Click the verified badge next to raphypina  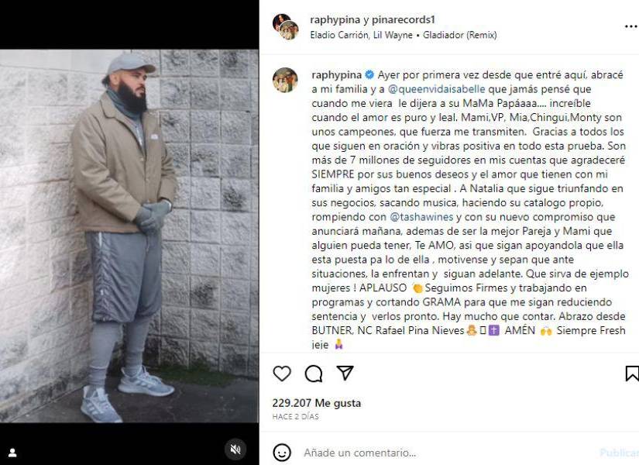point(369,75)
